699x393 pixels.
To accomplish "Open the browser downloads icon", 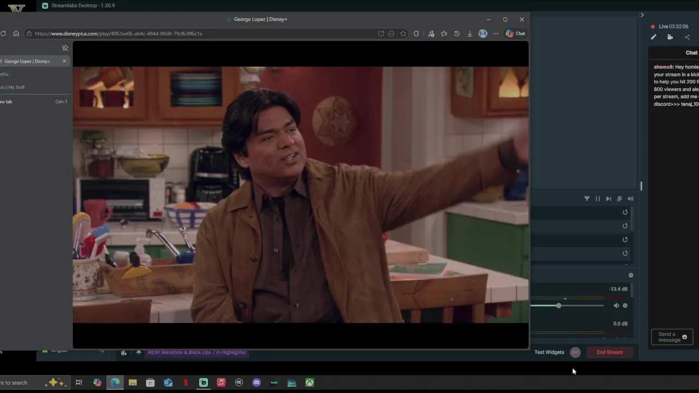I will coord(470,33).
